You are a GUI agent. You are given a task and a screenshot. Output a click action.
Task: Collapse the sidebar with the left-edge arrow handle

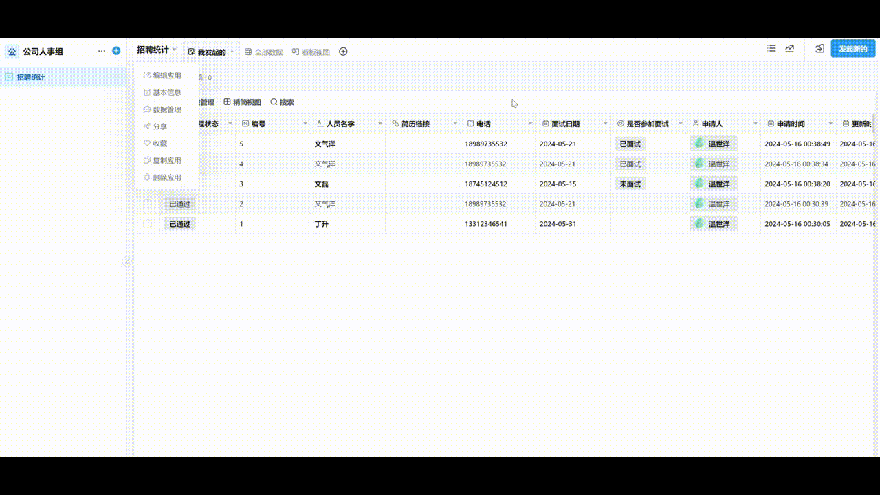click(x=126, y=261)
